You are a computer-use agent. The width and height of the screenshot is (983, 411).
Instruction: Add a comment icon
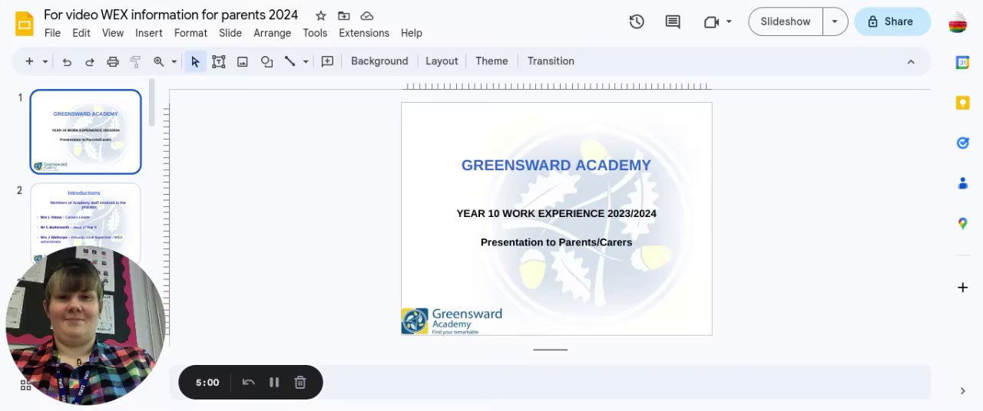(327, 61)
